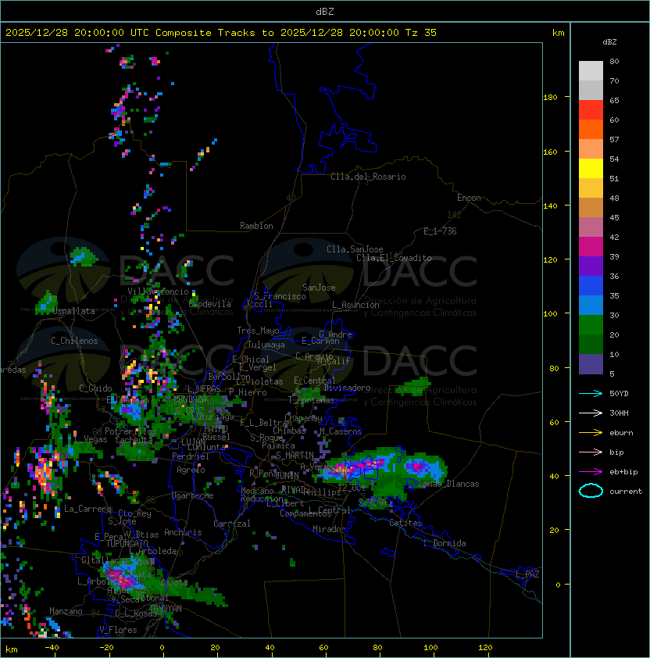The image size is (650, 658).
Task: Pick the bright green 20–30 dBZ swatch
Action: click(x=591, y=325)
